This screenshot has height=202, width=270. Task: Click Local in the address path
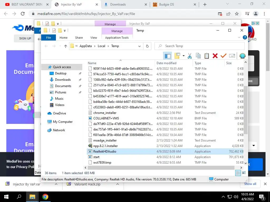(102, 46)
